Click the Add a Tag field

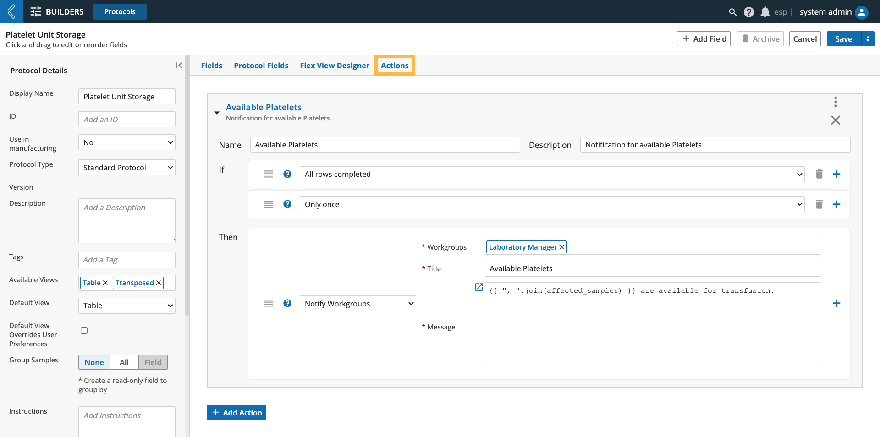(127, 260)
